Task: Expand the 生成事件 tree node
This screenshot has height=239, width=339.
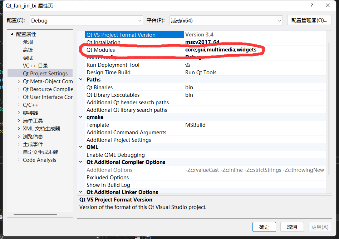Action: (x=19, y=144)
